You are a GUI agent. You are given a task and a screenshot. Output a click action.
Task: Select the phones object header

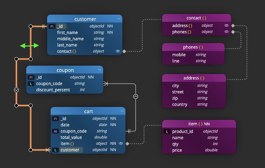click(193, 47)
